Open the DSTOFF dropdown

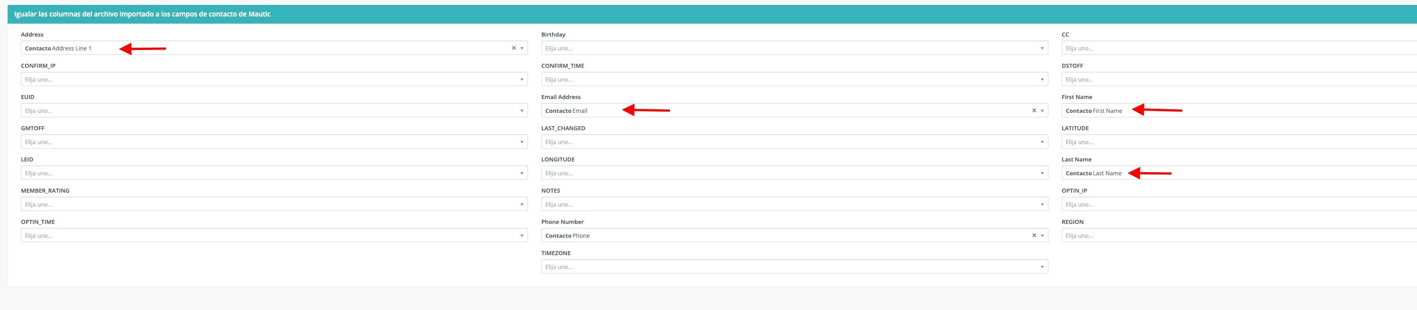1239,79
